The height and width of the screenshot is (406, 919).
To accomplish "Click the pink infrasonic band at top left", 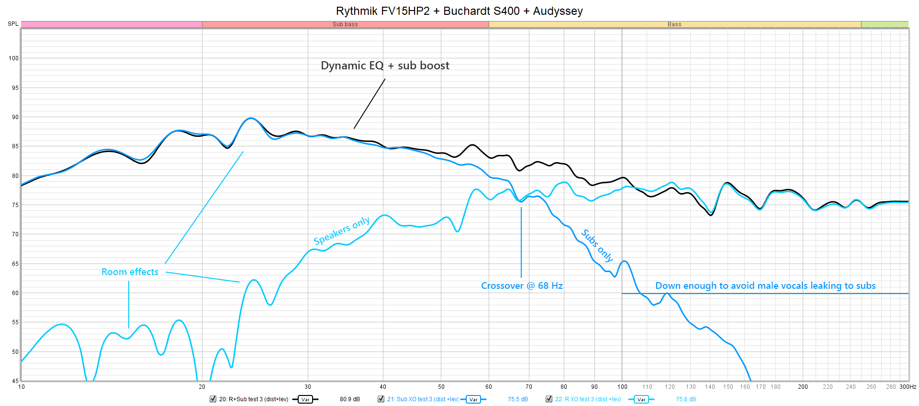I will click(x=112, y=24).
